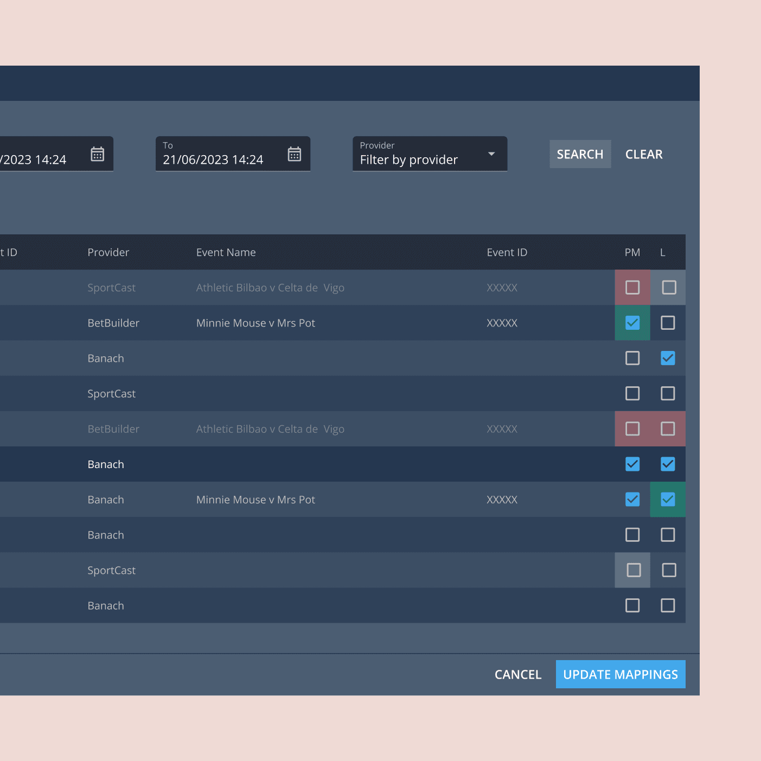Expand the Provider dropdown arrow
The width and height of the screenshot is (761, 761).
click(491, 154)
